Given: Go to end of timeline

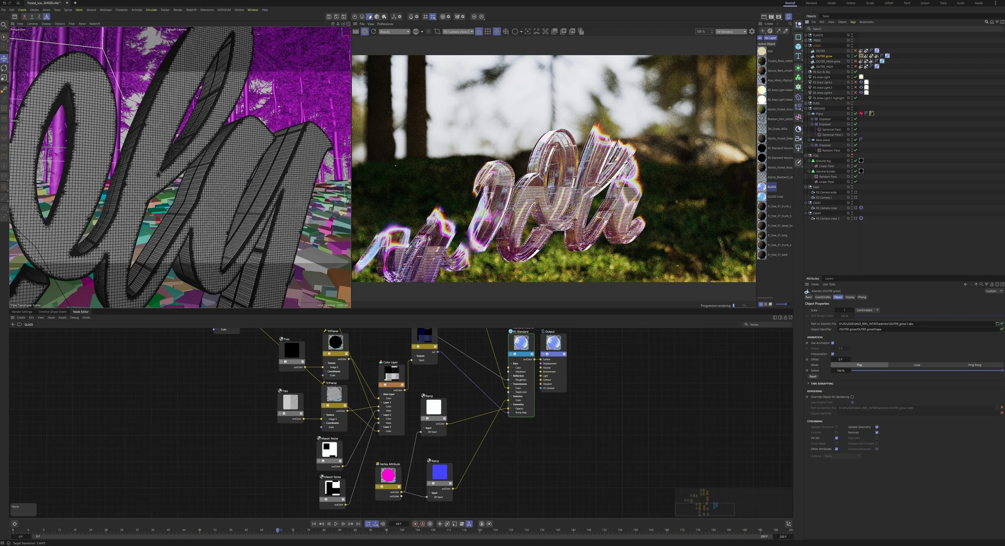Looking at the screenshot, I should click(x=358, y=524).
